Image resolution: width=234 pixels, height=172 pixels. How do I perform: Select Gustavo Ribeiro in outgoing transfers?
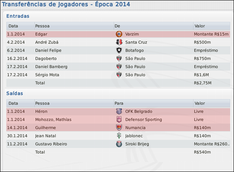[x=51, y=144]
